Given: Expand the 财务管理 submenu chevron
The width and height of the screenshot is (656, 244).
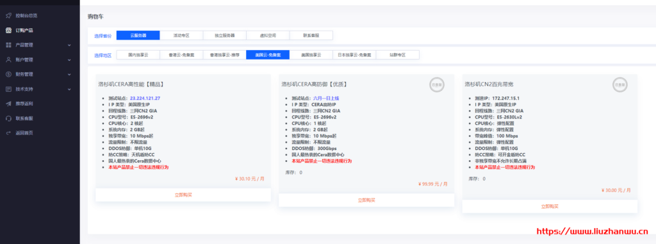Looking at the screenshot, I should (69, 74).
